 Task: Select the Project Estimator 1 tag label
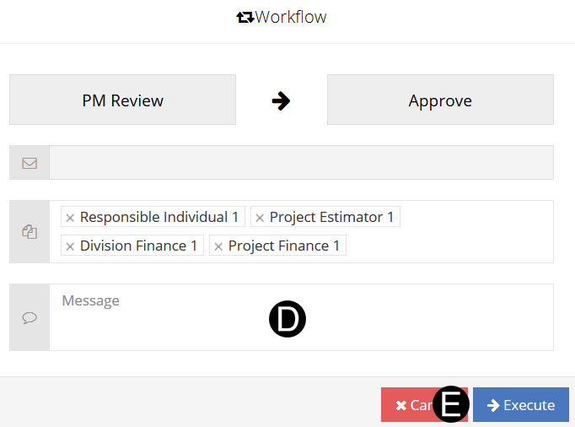click(x=331, y=218)
